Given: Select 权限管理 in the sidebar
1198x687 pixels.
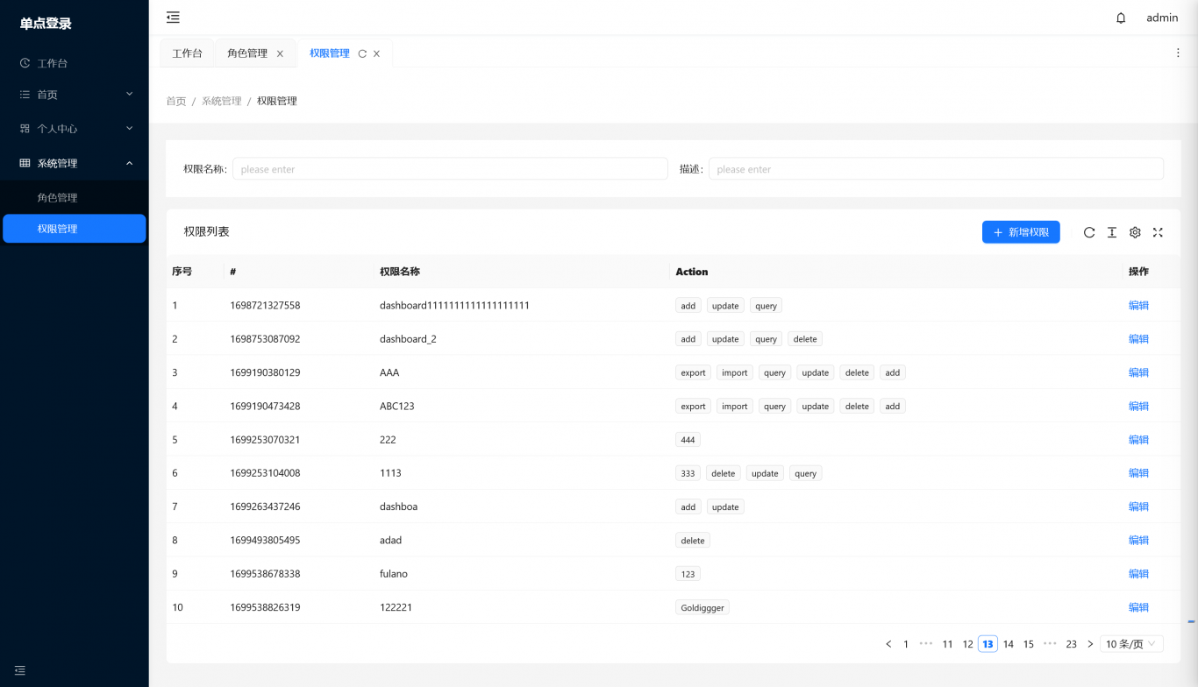Looking at the screenshot, I should [x=75, y=229].
